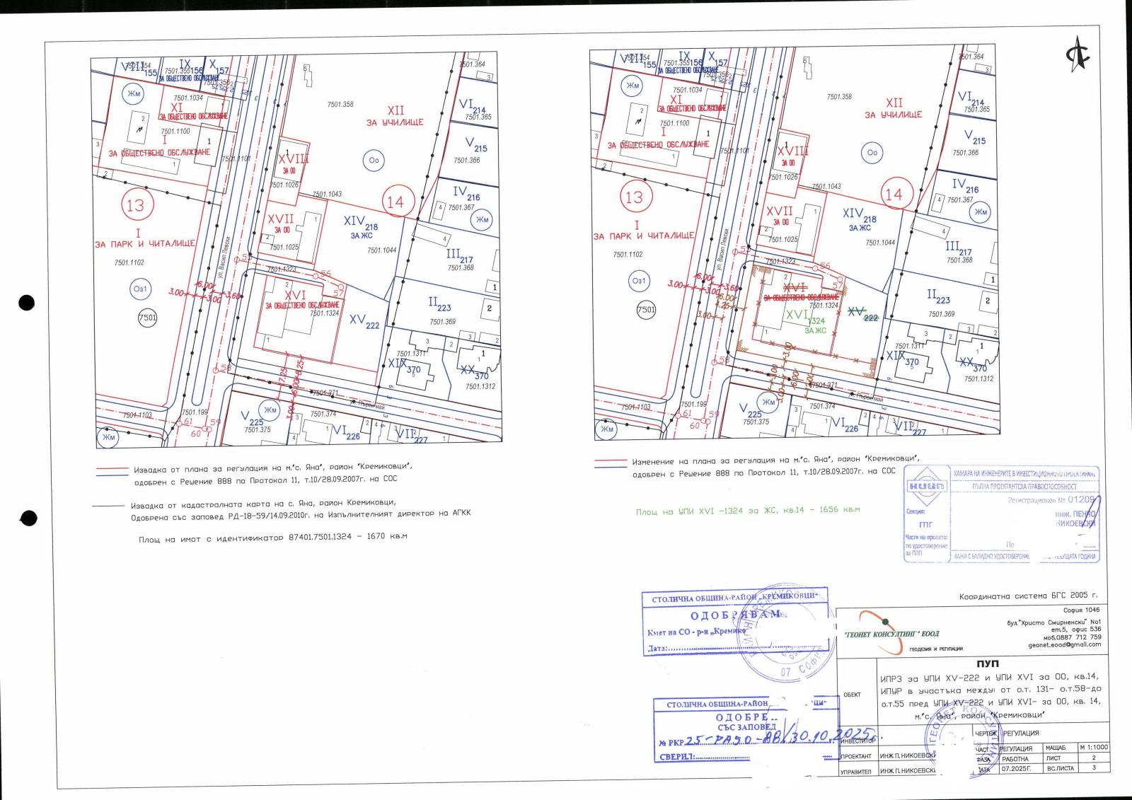Click the circled Оо symbol in left map
The width and height of the screenshot is (1132, 800).
click(x=374, y=160)
